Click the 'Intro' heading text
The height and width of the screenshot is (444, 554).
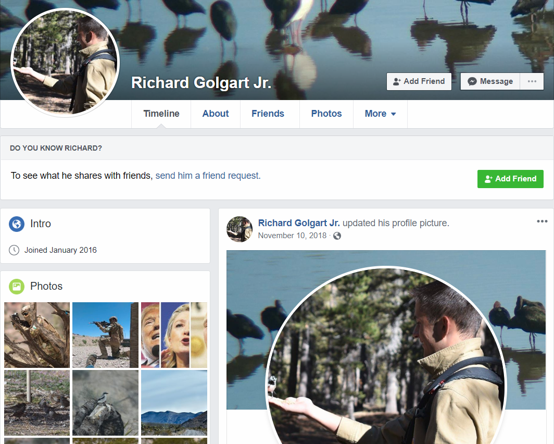point(41,224)
